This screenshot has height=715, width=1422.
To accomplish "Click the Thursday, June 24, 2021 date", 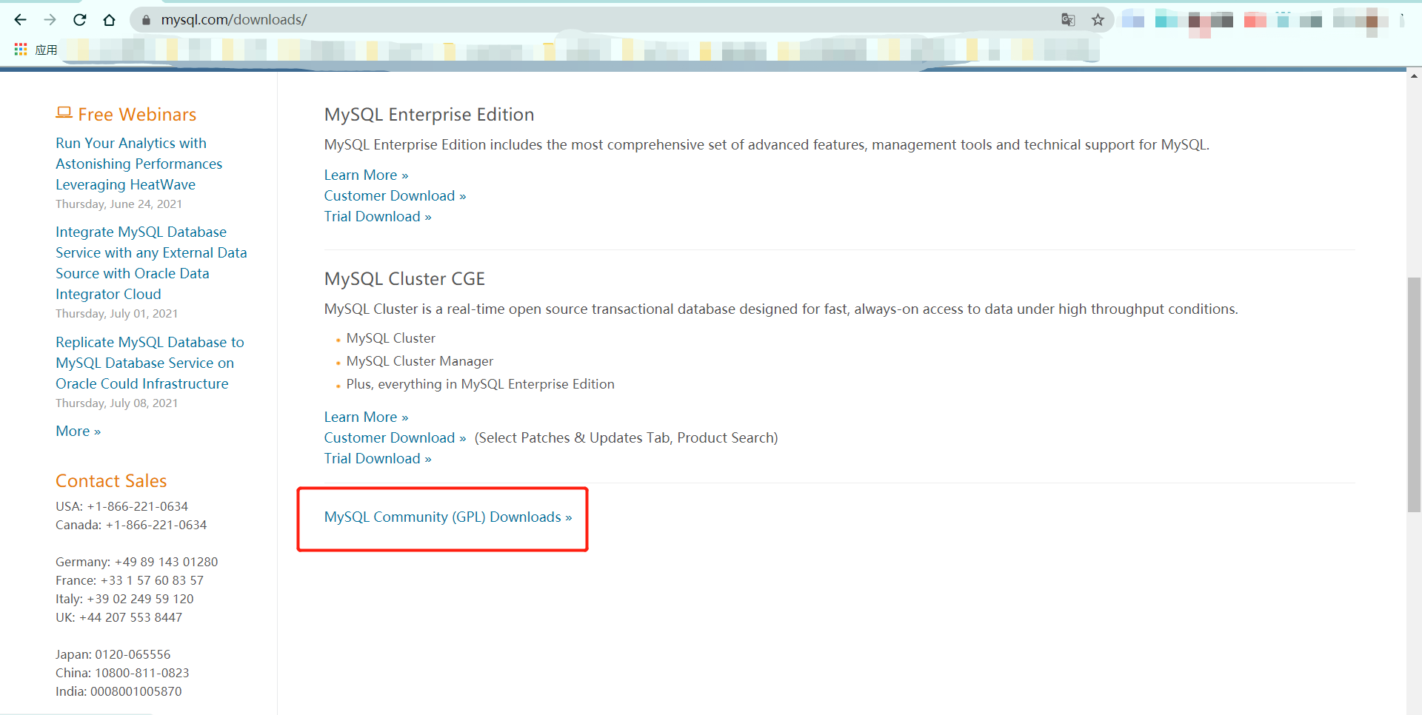I will pyautogui.click(x=118, y=204).
